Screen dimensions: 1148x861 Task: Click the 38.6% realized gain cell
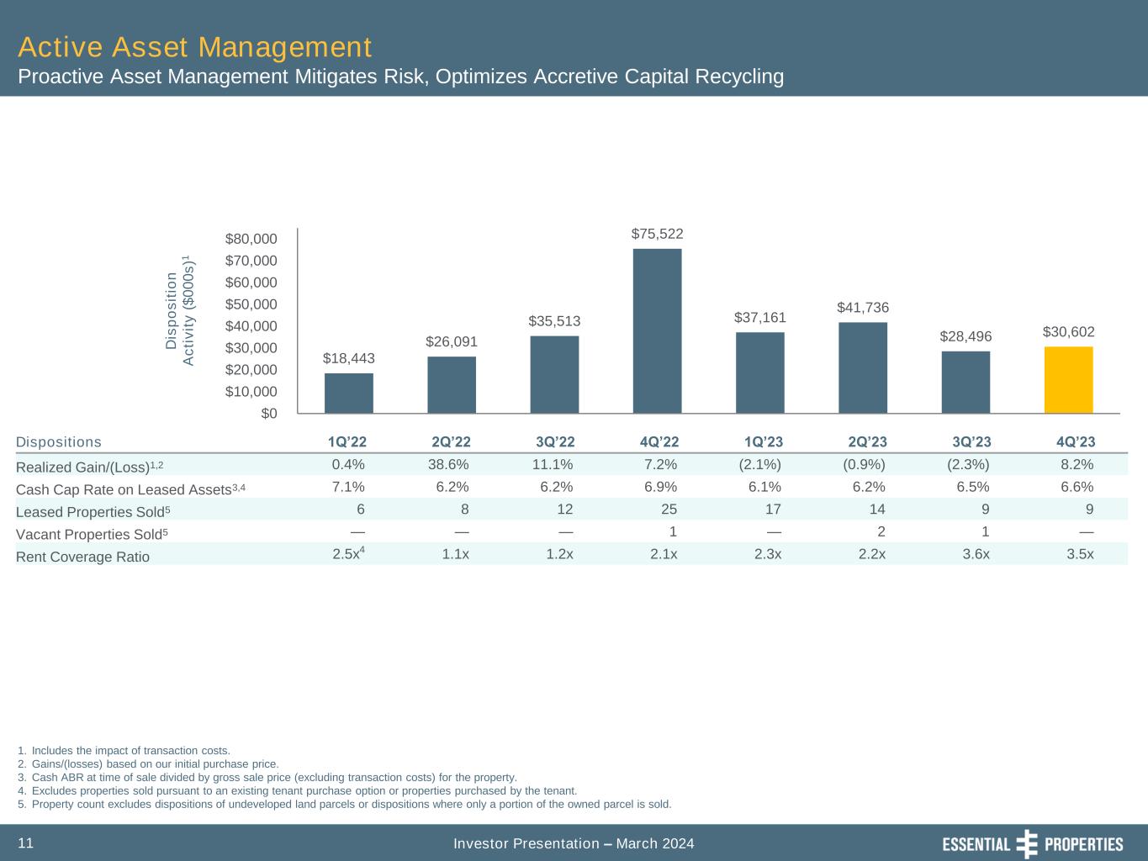coord(449,464)
